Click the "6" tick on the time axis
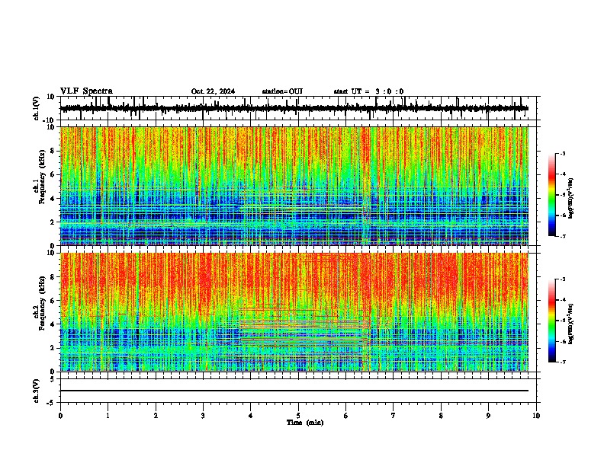The width and height of the screenshot is (604, 466). tap(346, 416)
